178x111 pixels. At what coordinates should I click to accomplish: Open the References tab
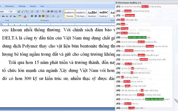[10, 6]
